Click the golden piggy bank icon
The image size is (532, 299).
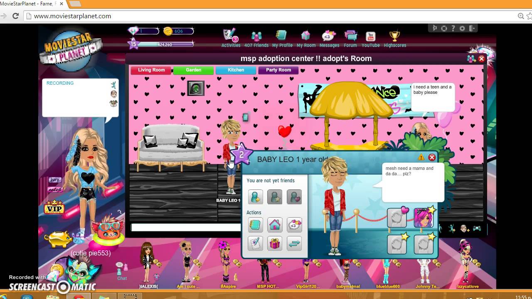click(x=58, y=240)
